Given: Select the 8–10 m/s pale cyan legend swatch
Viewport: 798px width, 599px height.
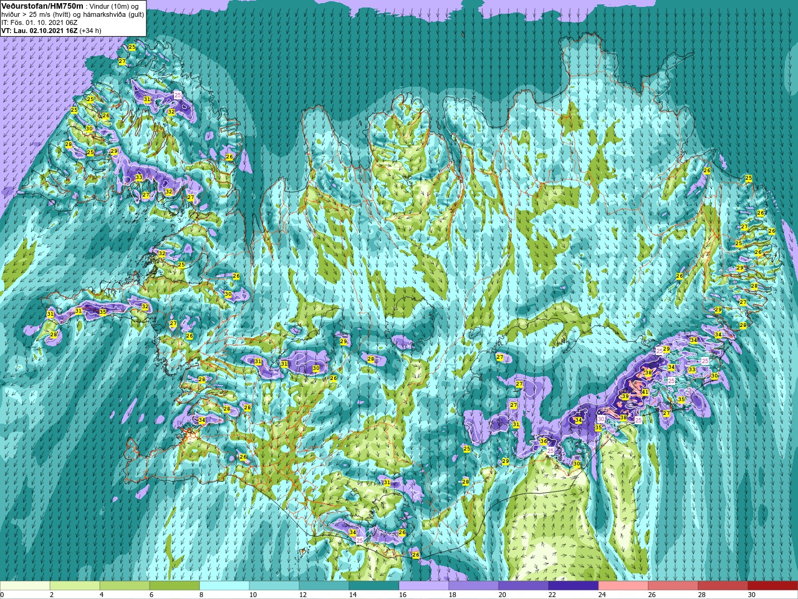Looking at the screenshot, I should click(x=224, y=586).
